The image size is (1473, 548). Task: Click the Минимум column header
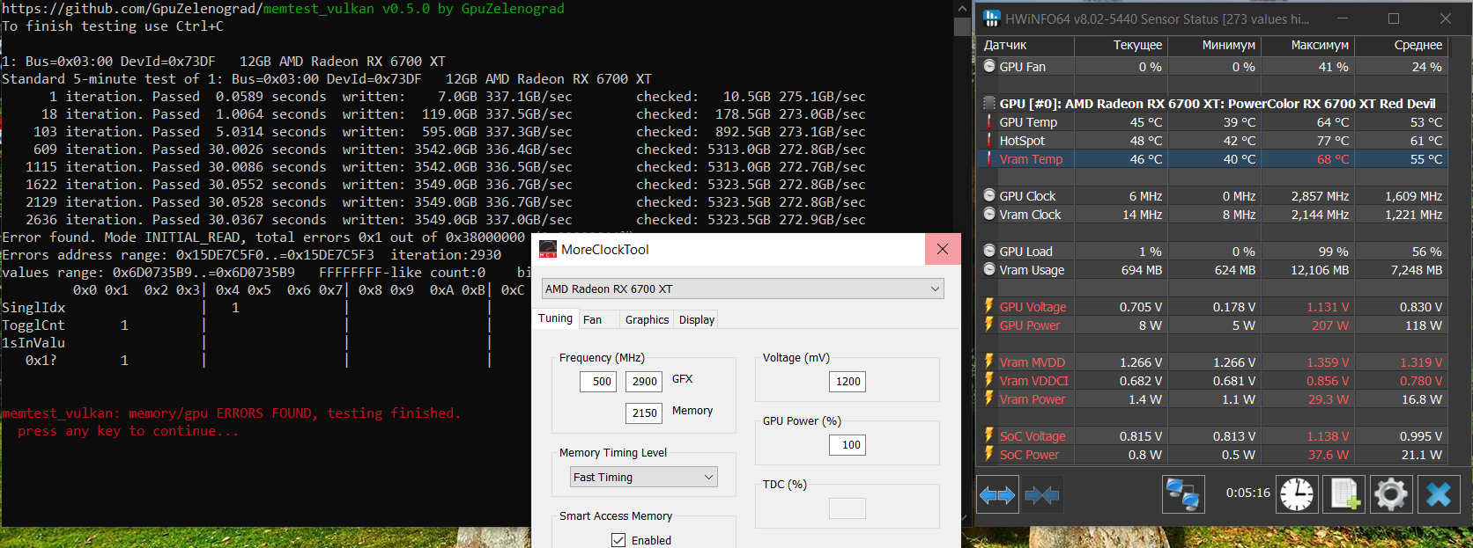[1214, 45]
